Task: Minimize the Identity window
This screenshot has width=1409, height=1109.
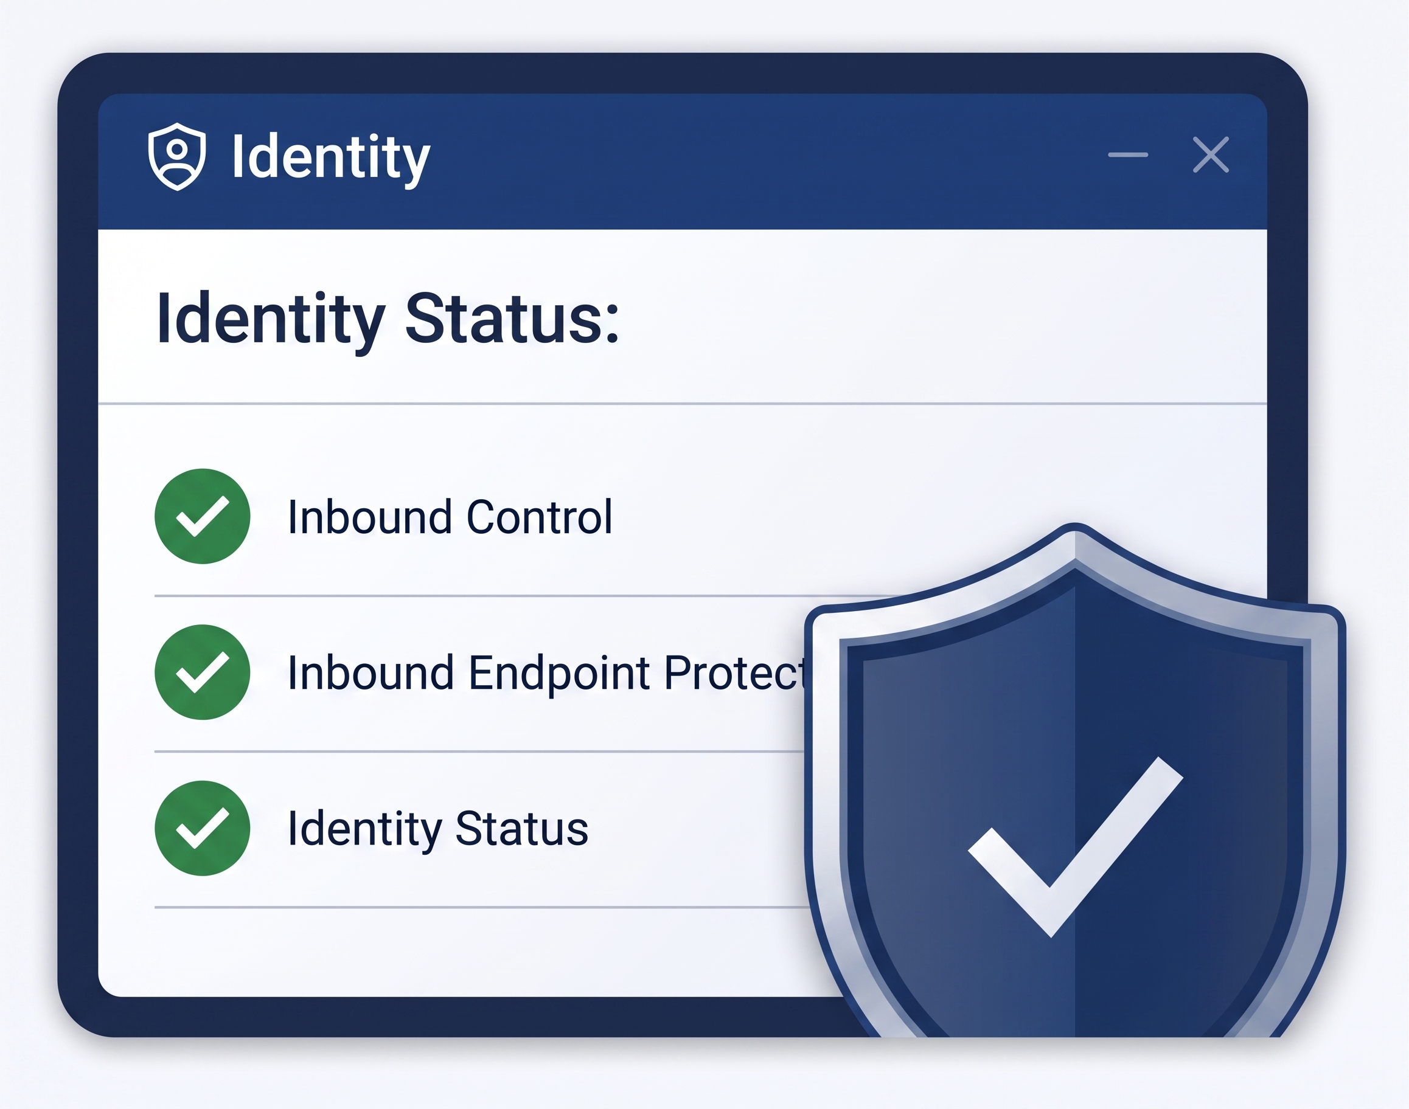Action: click(x=1128, y=154)
